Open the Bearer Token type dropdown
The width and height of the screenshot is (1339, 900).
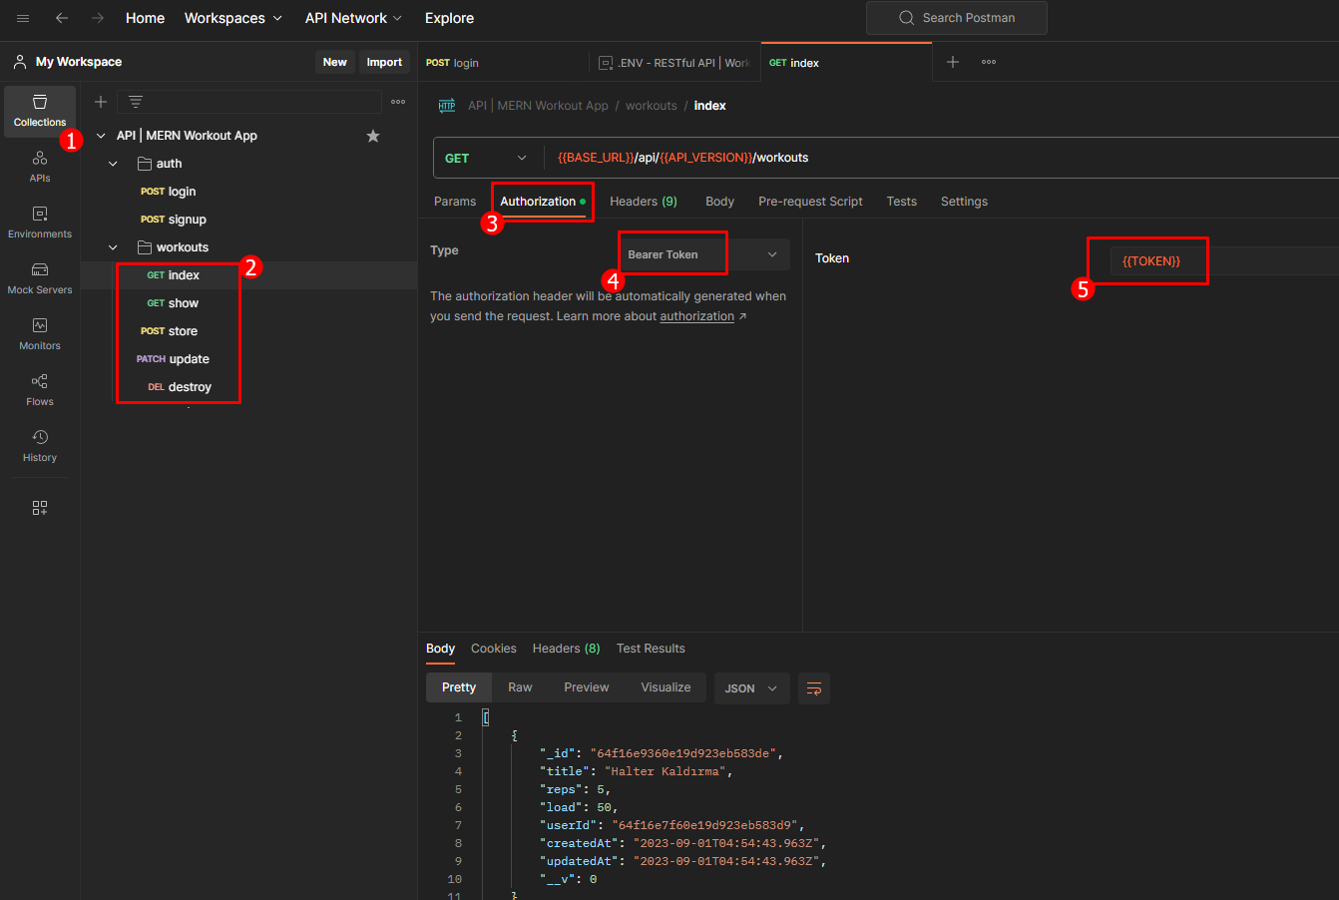[x=704, y=254]
